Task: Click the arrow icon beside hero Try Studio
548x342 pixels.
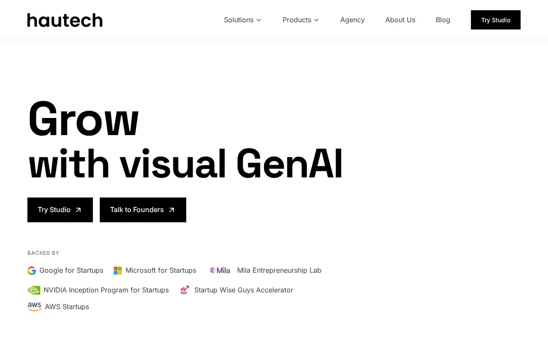Action: coord(78,210)
